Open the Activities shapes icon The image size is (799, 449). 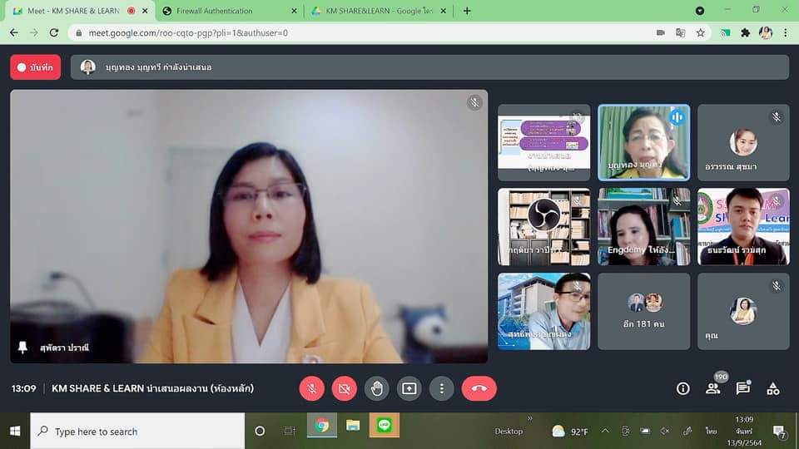(x=773, y=388)
